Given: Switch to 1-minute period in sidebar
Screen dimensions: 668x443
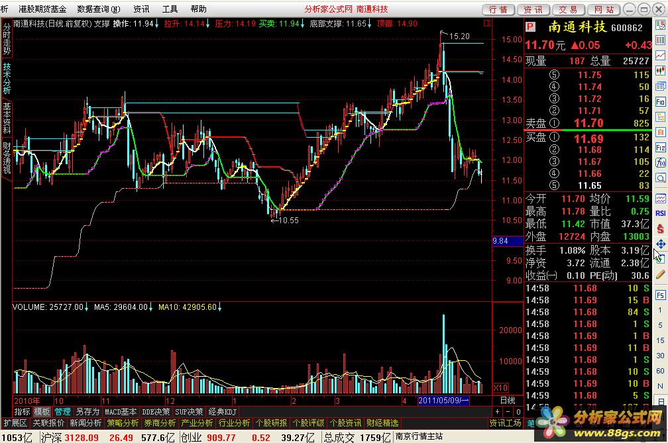Looking at the screenshot, I should coord(660,310).
